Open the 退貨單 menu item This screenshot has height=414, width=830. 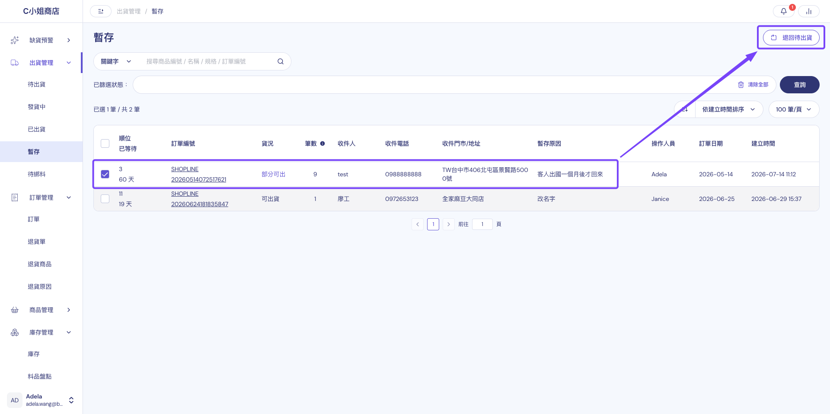37,242
